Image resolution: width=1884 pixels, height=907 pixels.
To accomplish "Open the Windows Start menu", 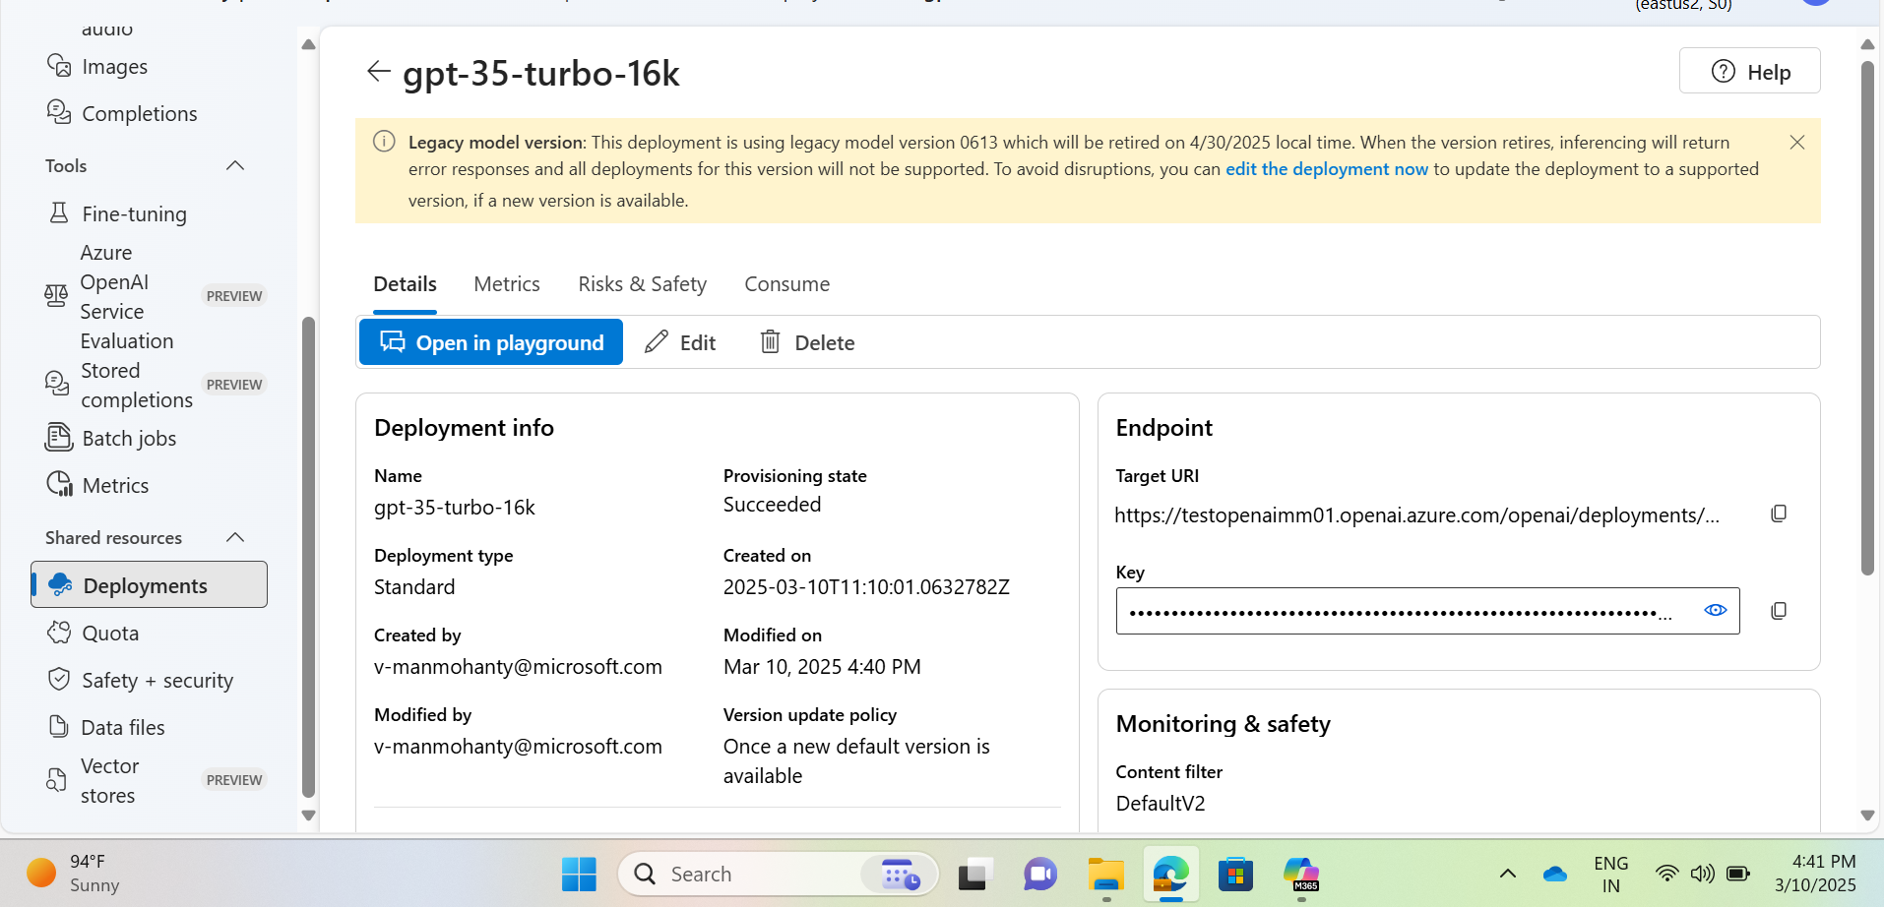I will pyautogui.click(x=579, y=874).
